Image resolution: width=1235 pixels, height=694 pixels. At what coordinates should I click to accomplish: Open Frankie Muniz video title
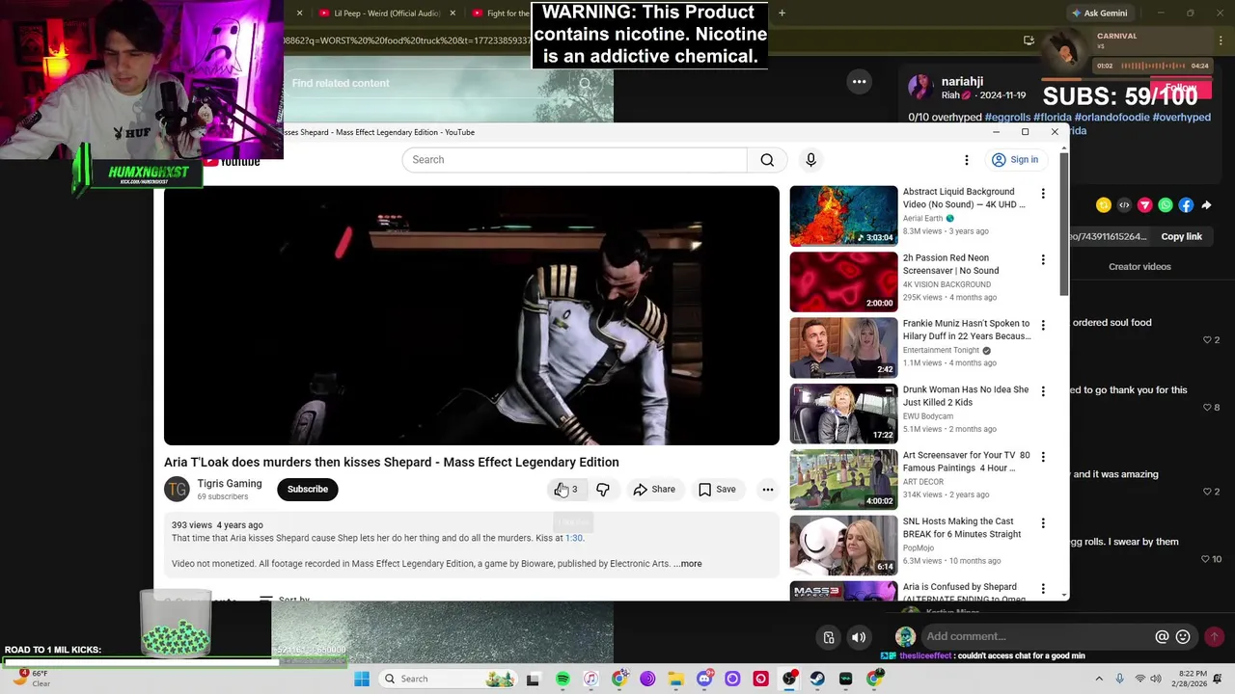(966, 330)
